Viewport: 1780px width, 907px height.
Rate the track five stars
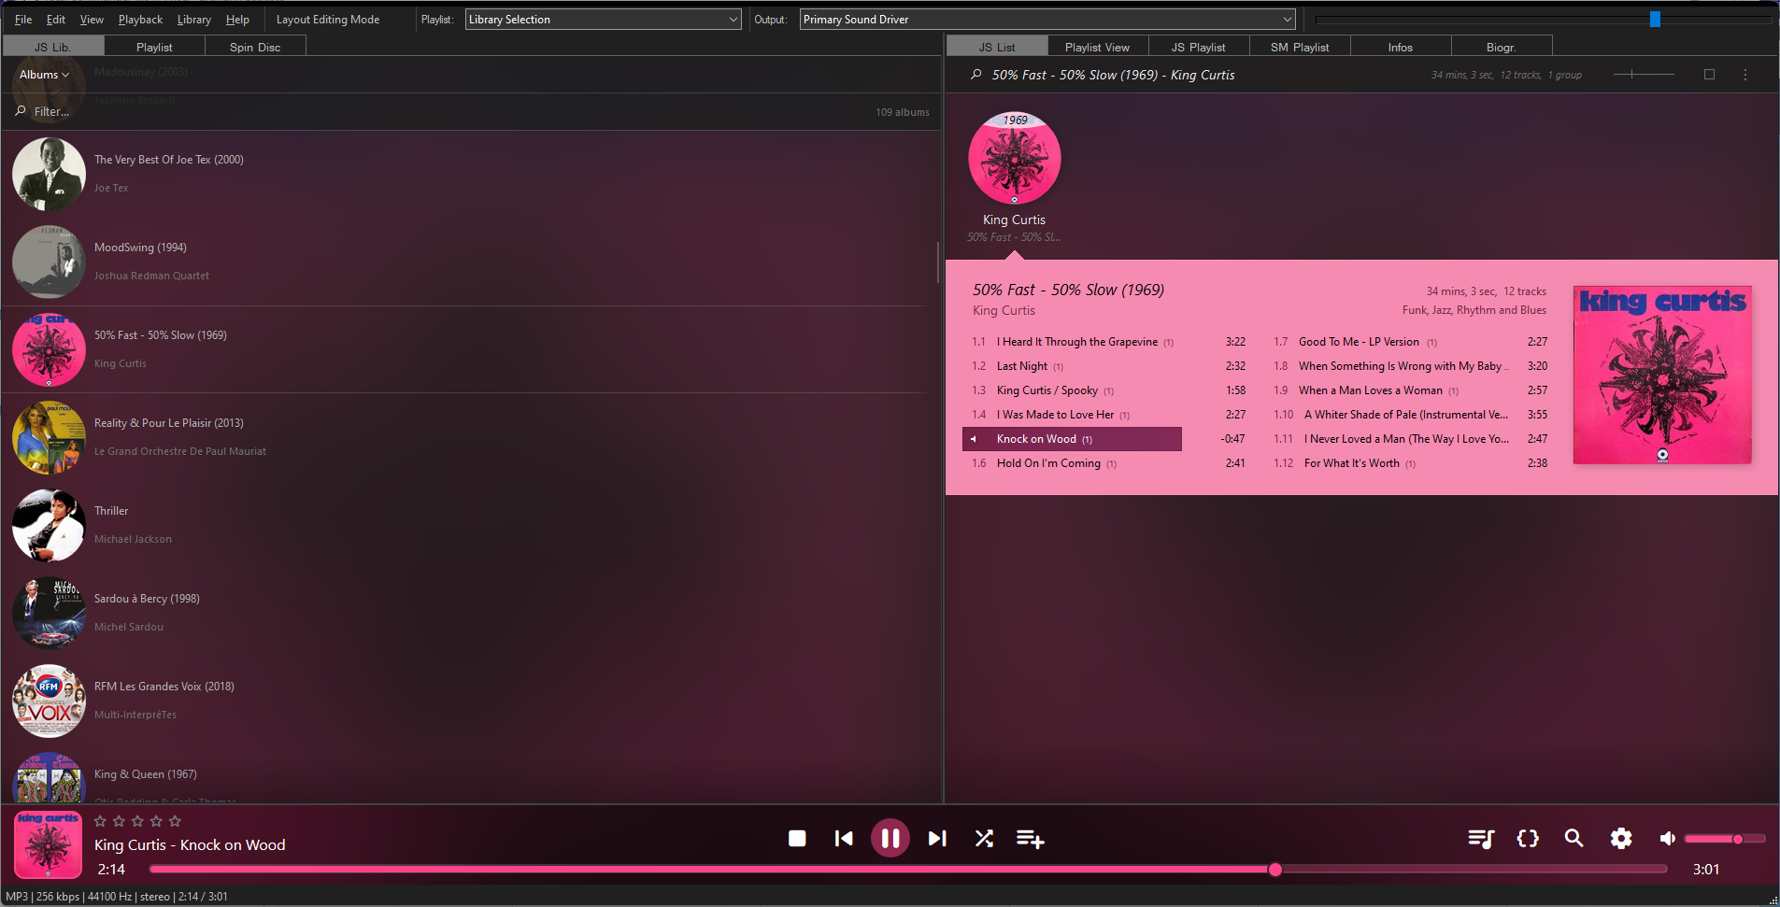tap(175, 821)
